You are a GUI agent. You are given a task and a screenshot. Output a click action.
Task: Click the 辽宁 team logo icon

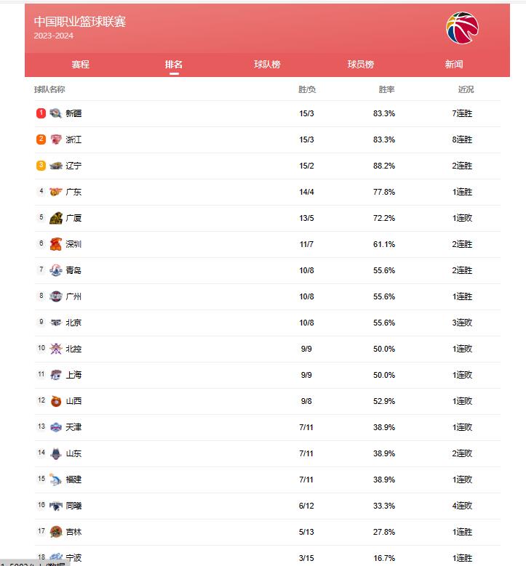tap(56, 166)
